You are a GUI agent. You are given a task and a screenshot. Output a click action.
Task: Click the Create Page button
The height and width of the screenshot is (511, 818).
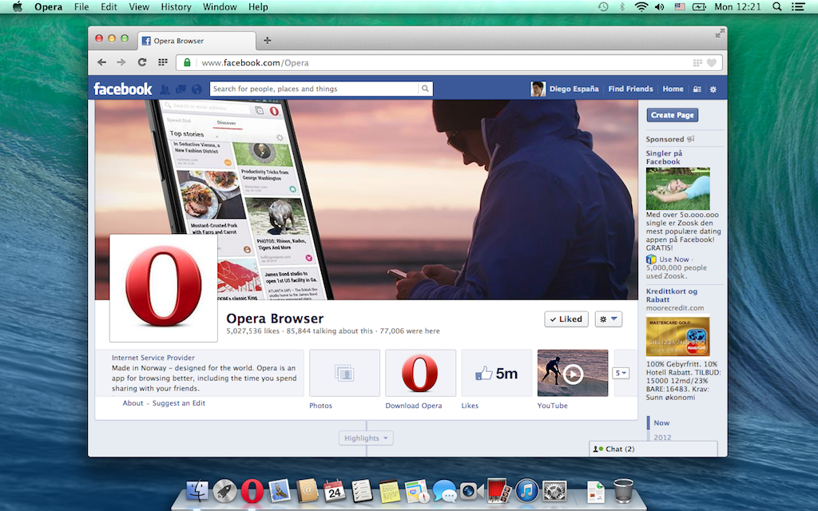[672, 115]
